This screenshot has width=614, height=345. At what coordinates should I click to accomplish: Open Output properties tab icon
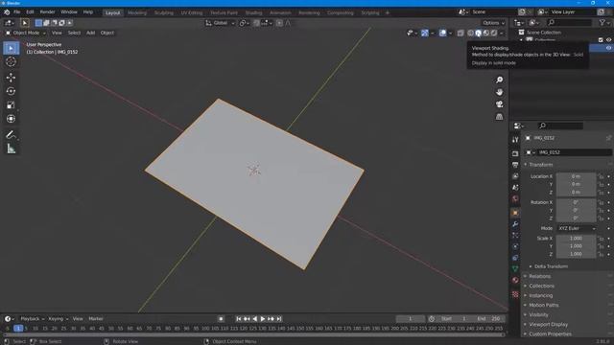pos(515,165)
